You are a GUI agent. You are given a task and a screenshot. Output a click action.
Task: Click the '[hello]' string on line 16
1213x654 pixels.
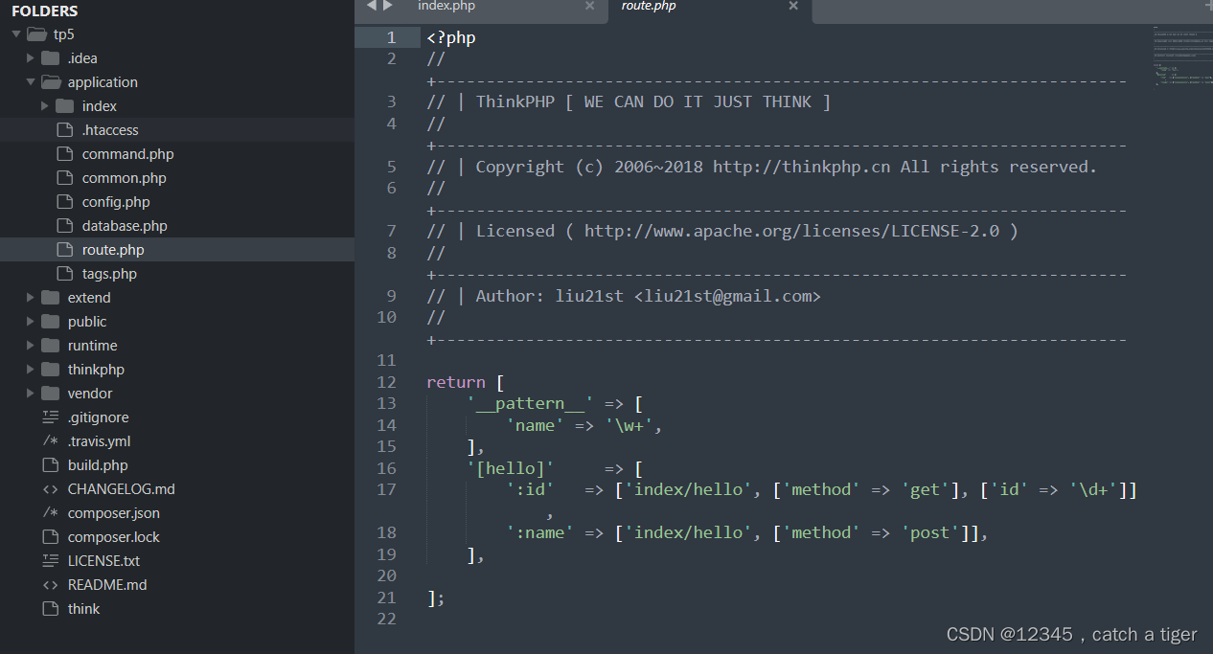click(x=511, y=468)
